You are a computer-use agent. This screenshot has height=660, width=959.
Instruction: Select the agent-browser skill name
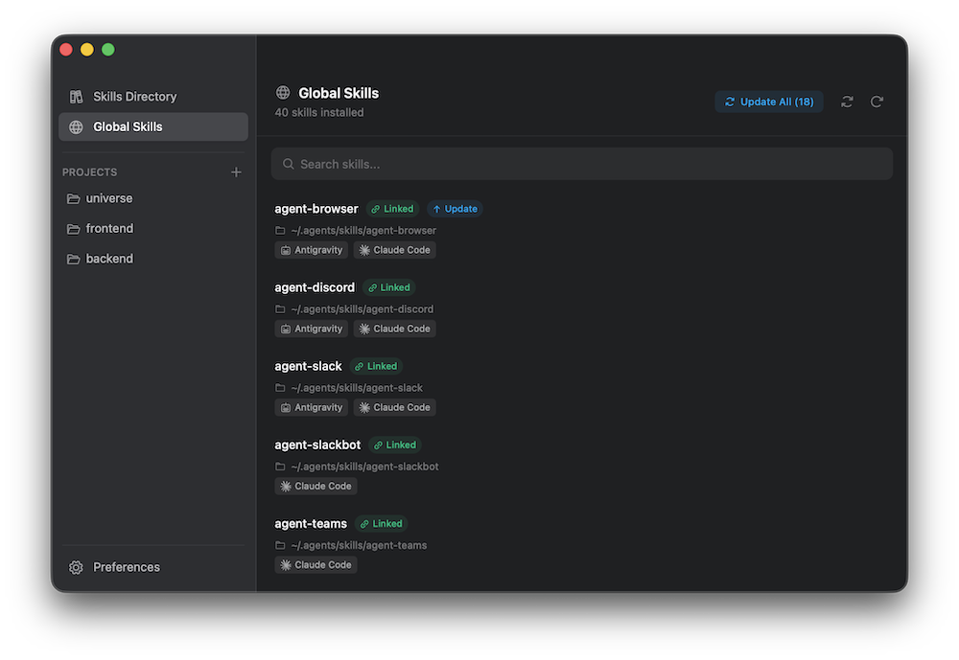click(316, 209)
